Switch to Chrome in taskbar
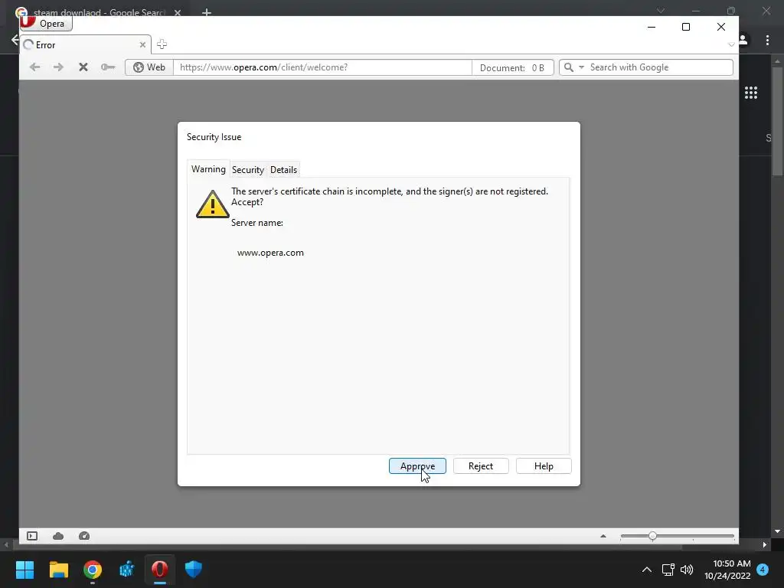The height and width of the screenshot is (588, 784). (x=93, y=570)
